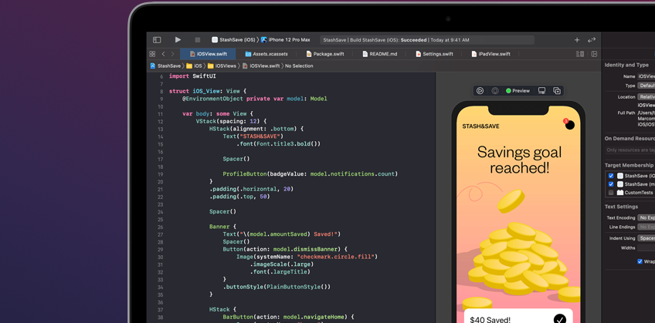Click the Text("STASH&SAVE") code line
655x323 pixels.
(x=253, y=136)
